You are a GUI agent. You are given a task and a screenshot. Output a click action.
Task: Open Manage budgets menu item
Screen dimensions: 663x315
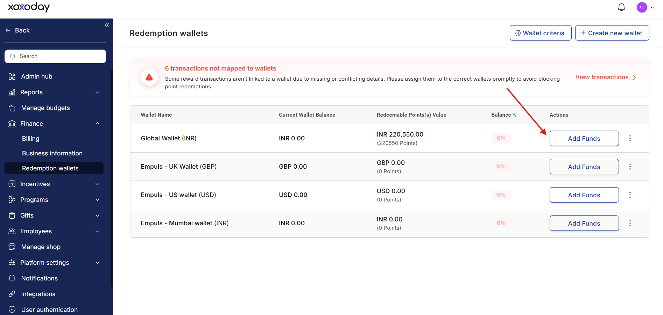coord(45,108)
